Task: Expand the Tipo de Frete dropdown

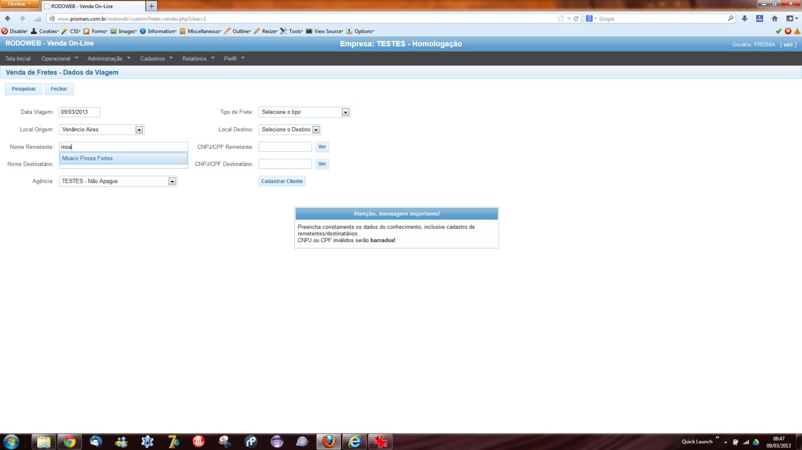Action: tap(305, 112)
